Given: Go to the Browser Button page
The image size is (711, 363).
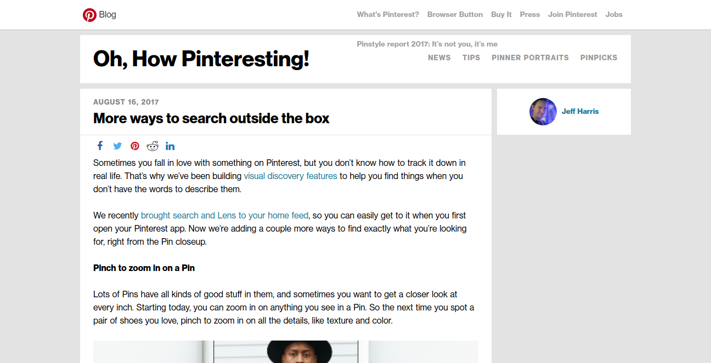Looking at the screenshot, I should coord(455,15).
